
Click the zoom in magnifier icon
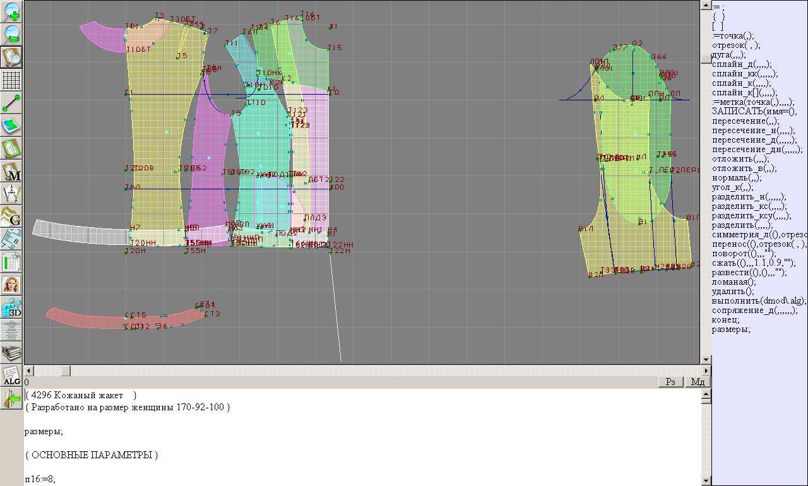(x=11, y=11)
